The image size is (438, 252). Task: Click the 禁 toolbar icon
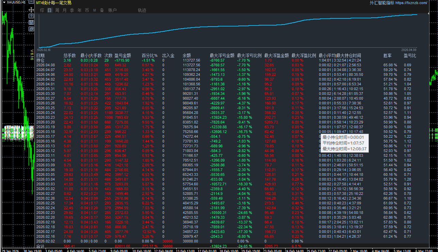point(31,22)
